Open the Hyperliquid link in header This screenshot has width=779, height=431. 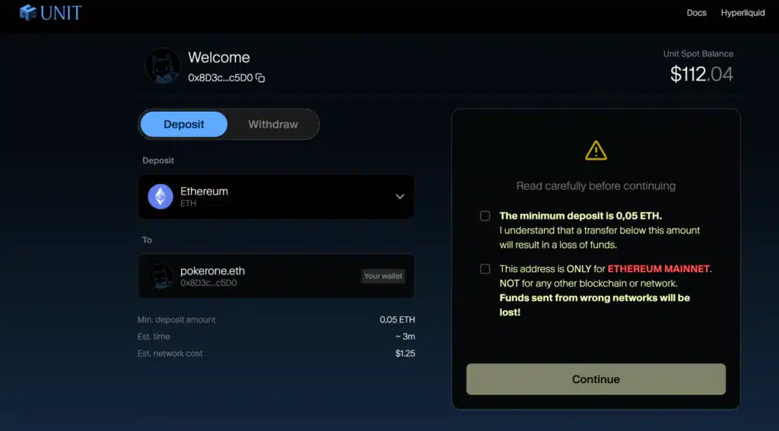point(742,13)
